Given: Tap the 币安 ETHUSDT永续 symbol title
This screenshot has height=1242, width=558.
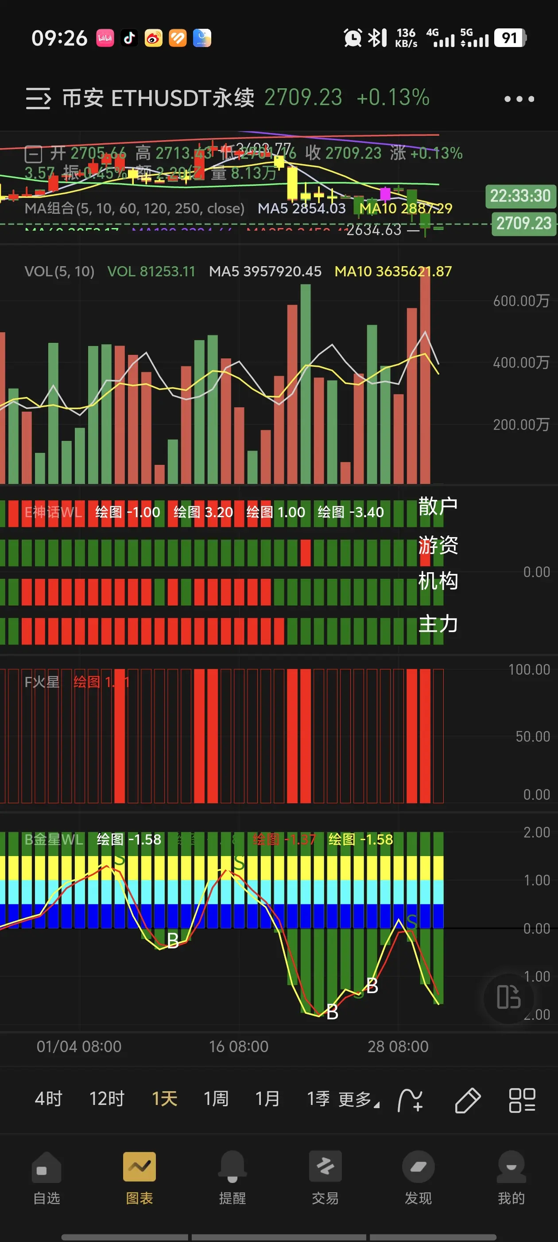Looking at the screenshot, I should 159,98.
